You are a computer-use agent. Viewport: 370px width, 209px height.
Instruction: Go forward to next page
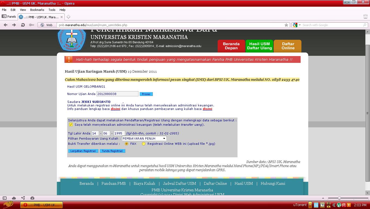coord(14,25)
